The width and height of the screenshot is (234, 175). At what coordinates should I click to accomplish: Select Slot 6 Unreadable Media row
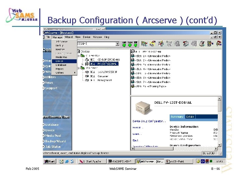click(x=152, y=78)
